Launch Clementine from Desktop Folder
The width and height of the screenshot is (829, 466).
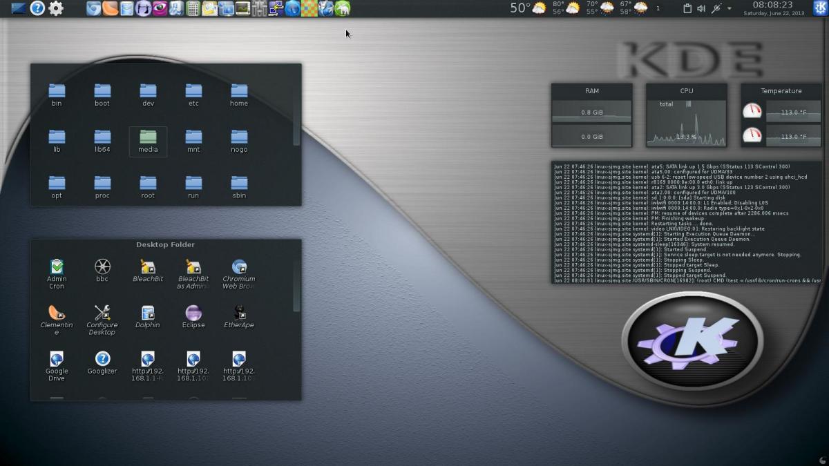[x=57, y=320]
